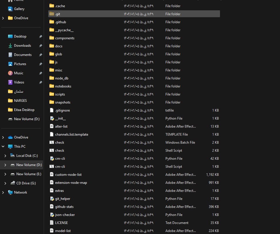The height and width of the screenshot is (234, 280).
Task: Click the Gallery icon in sidebar
Action: coord(10,9)
